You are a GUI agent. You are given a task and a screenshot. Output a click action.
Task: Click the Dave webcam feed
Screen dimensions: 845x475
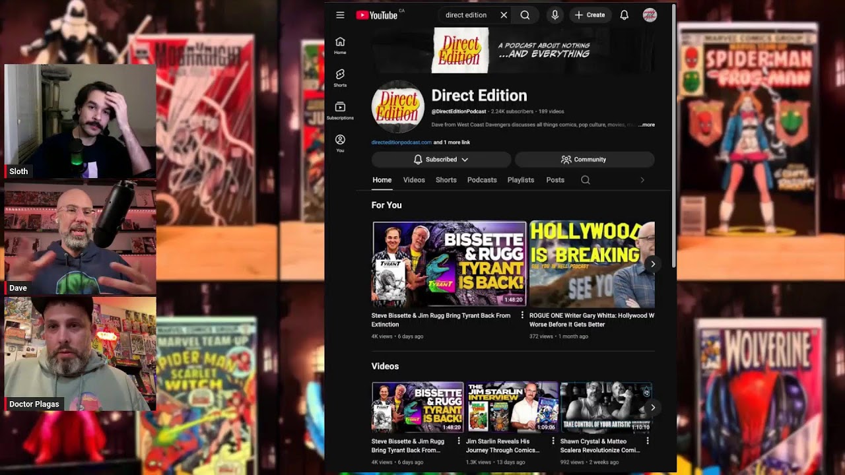pyautogui.click(x=81, y=238)
